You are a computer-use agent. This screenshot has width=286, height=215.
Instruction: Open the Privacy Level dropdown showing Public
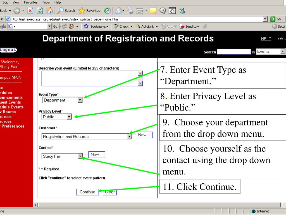click(x=69, y=117)
